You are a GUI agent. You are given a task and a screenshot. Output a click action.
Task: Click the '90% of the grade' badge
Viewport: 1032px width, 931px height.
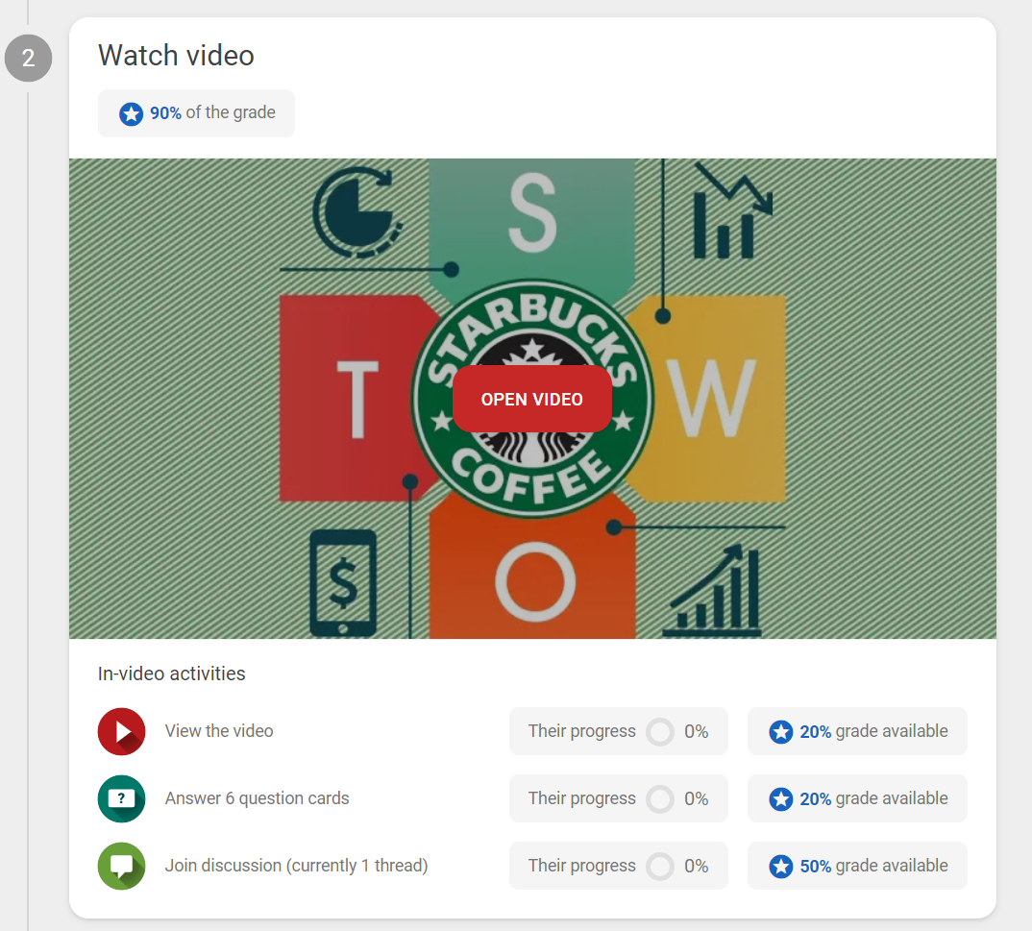(196, 113)
